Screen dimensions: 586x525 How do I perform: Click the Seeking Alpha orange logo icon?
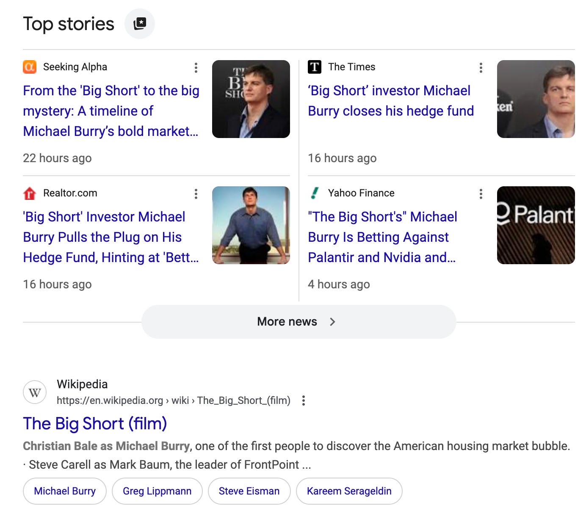pyautogui.click(x=30, y=67)
